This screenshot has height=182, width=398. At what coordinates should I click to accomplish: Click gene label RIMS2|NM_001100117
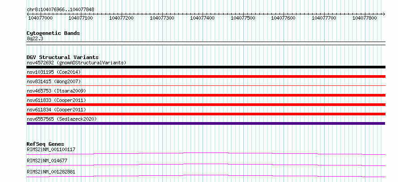(x=51, y=149)
